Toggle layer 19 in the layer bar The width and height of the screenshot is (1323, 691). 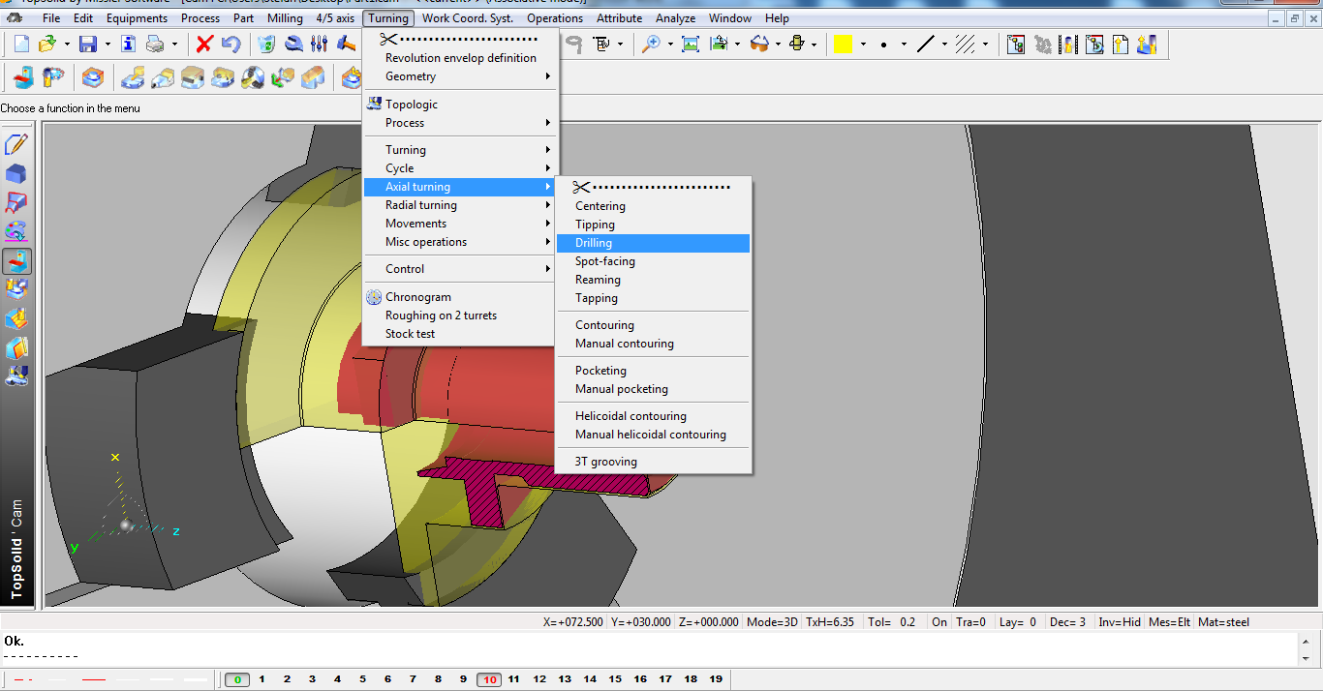716,679
